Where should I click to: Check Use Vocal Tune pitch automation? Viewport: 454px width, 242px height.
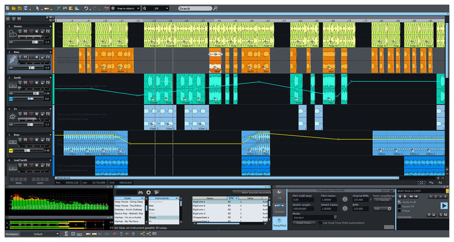(320, 223)
